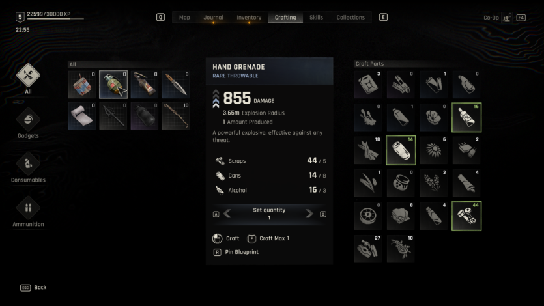Image resolution: width=544 pixels, height=306 pixels.
Task: Switch to the Inventory tab
Action: point(249,18)
